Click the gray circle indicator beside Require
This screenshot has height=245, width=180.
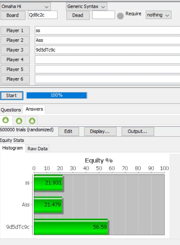coord(120,16)
